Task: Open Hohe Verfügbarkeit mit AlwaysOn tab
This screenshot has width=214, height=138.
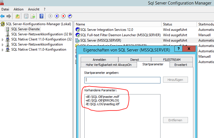Action: (x=109, y=65)
